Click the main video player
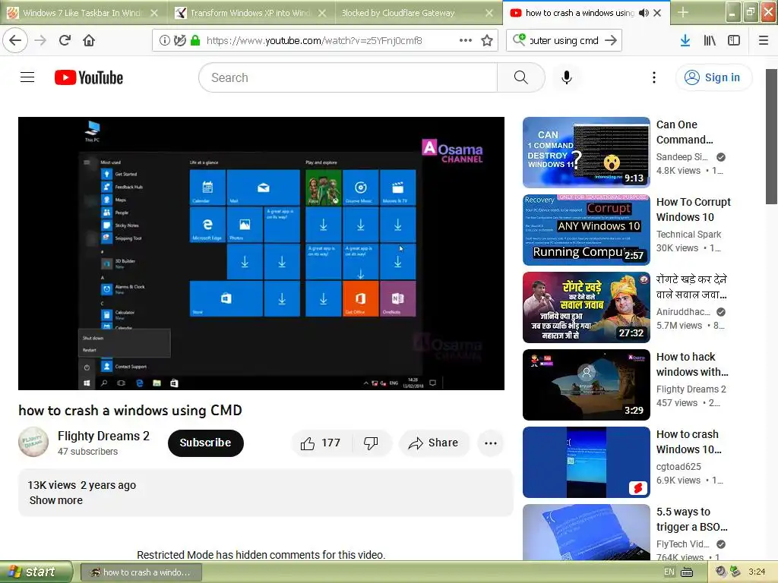The height and width of the screenshot is (583, 778). [x=261, y=254]
